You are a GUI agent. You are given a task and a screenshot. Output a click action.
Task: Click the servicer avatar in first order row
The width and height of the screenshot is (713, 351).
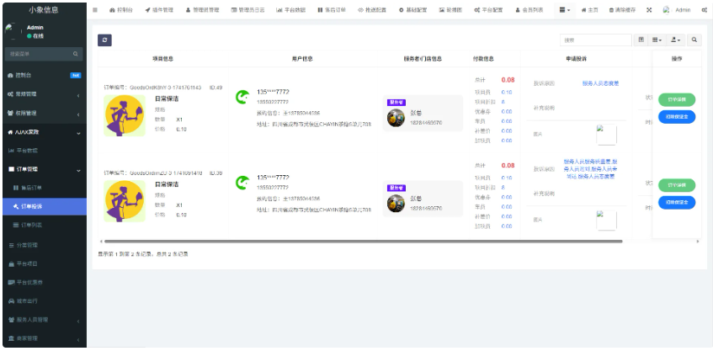tap(396, 118)
